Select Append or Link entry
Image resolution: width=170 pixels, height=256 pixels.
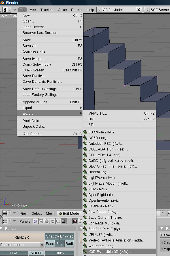pos(50,102)
